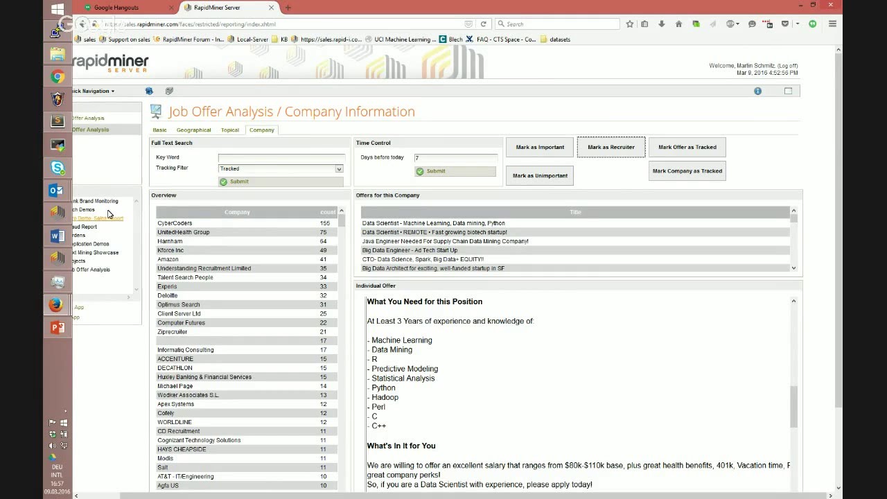Open the bookmarks list icon in Firefox
This screenshot has height=499, width=887.
click(x=644, y=24)
